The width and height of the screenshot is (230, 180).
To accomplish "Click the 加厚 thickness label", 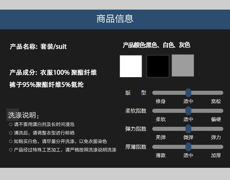I will (216, 155).
